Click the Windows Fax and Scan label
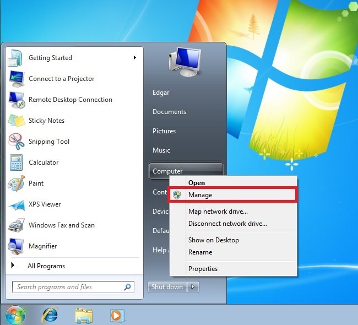 pos(62,225)
